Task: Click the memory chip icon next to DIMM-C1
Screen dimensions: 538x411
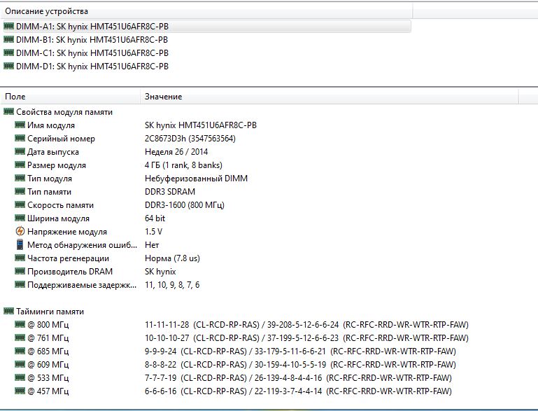Action: coord(8,53)
